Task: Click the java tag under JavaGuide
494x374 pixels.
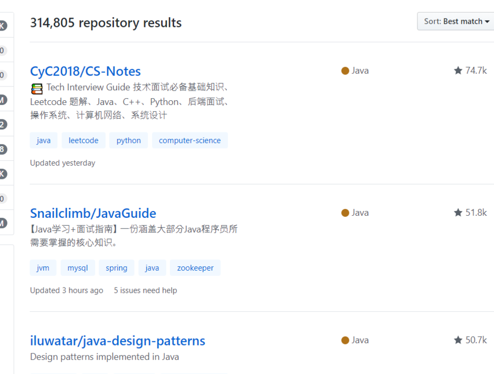Action: click(152, 268)
